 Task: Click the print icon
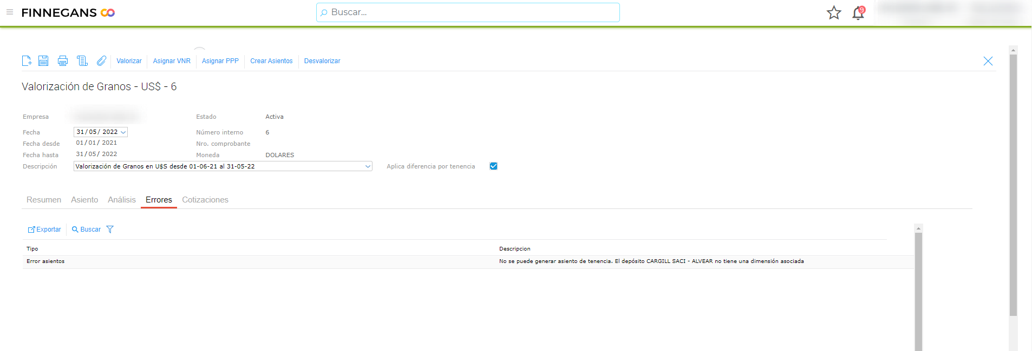[x=63, y=61]
